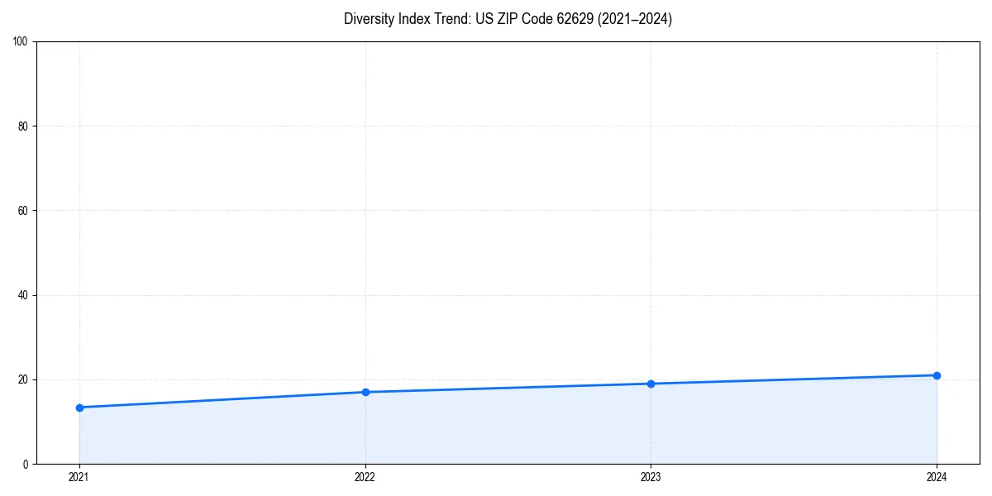
Task: Select the 2022 data point marker
Action: (365, 392)
